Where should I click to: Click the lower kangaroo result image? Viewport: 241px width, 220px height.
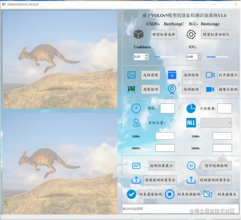click(60, 164)
